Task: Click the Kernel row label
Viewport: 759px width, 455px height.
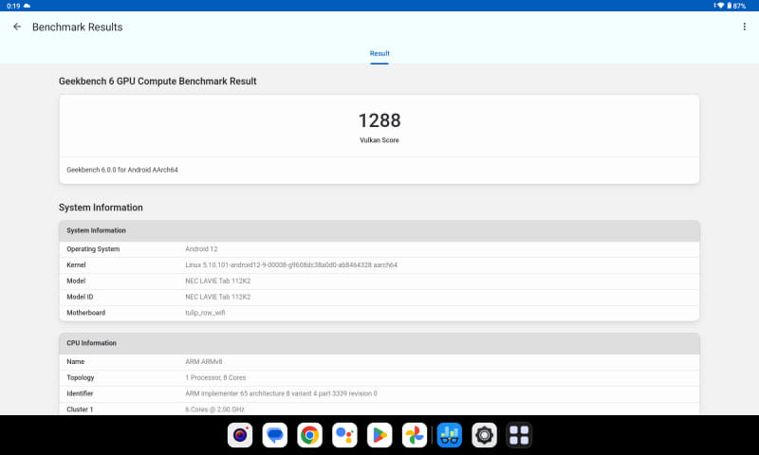Action: point(76,265)
